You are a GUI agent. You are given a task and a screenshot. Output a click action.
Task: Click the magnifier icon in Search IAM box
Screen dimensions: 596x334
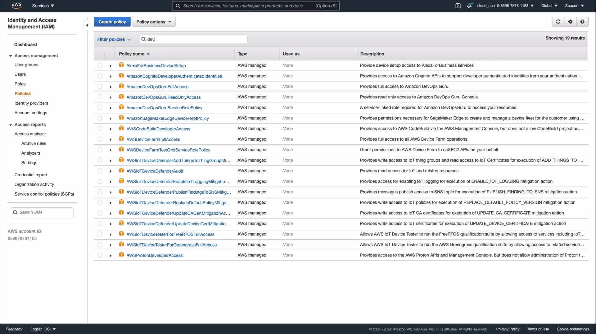point(15,212)
